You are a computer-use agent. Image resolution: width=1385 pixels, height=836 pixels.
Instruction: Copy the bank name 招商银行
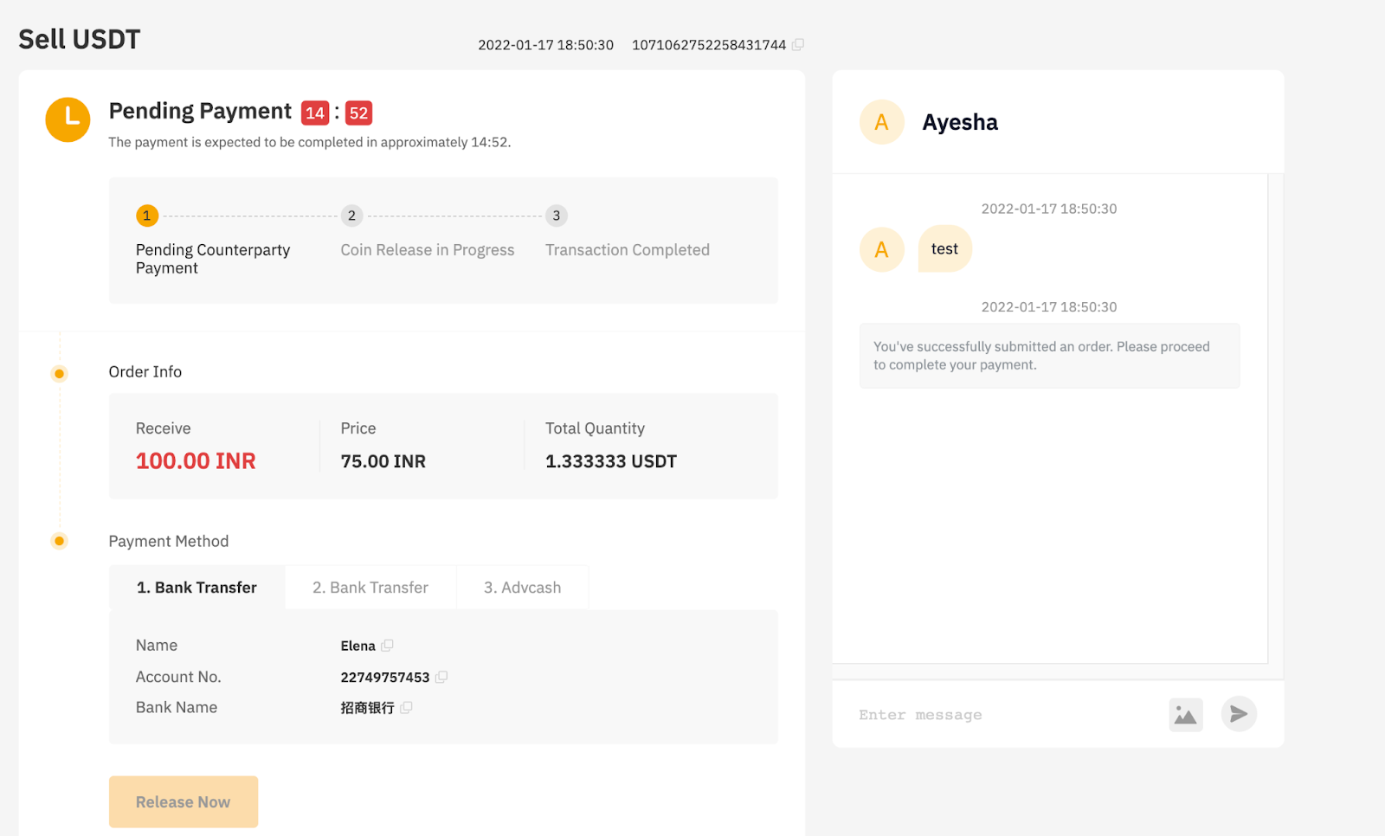[x=406, y=707]
